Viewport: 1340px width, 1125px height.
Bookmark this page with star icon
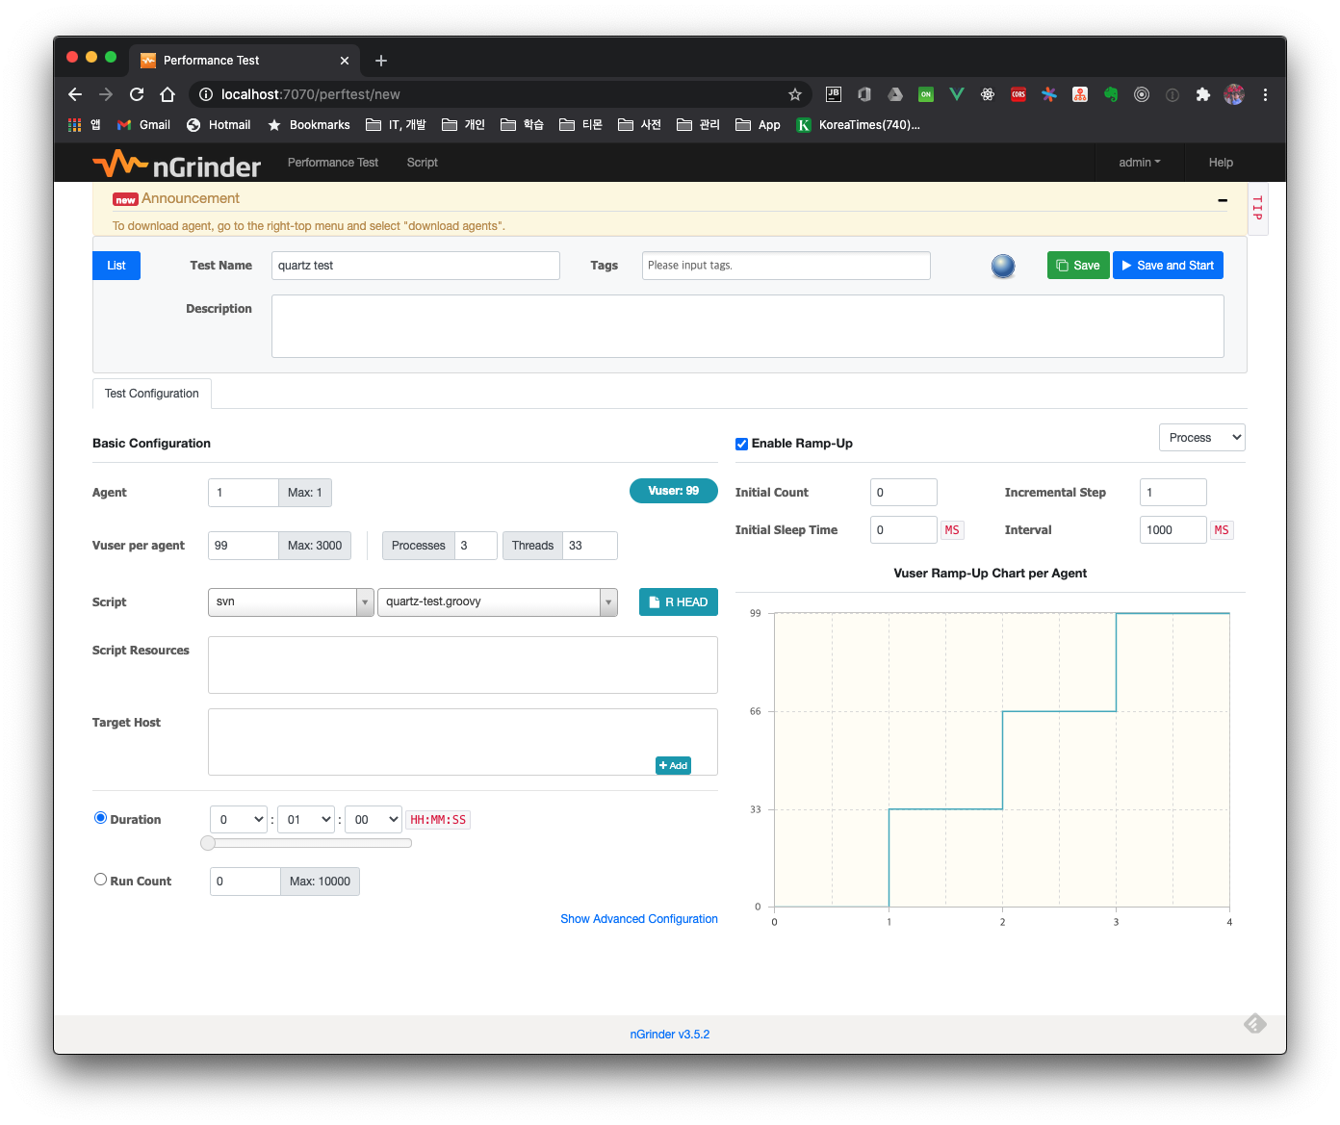(x=795, y=94)
